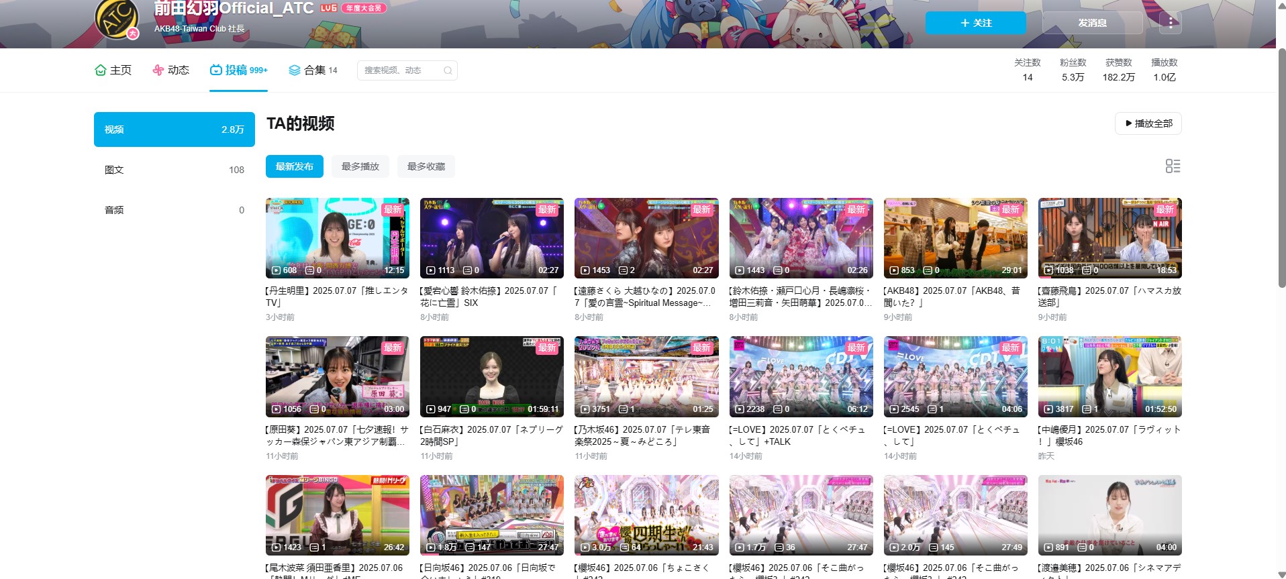Click danmaku icon on 日向坂46 thumbnail

coord(471,547)
